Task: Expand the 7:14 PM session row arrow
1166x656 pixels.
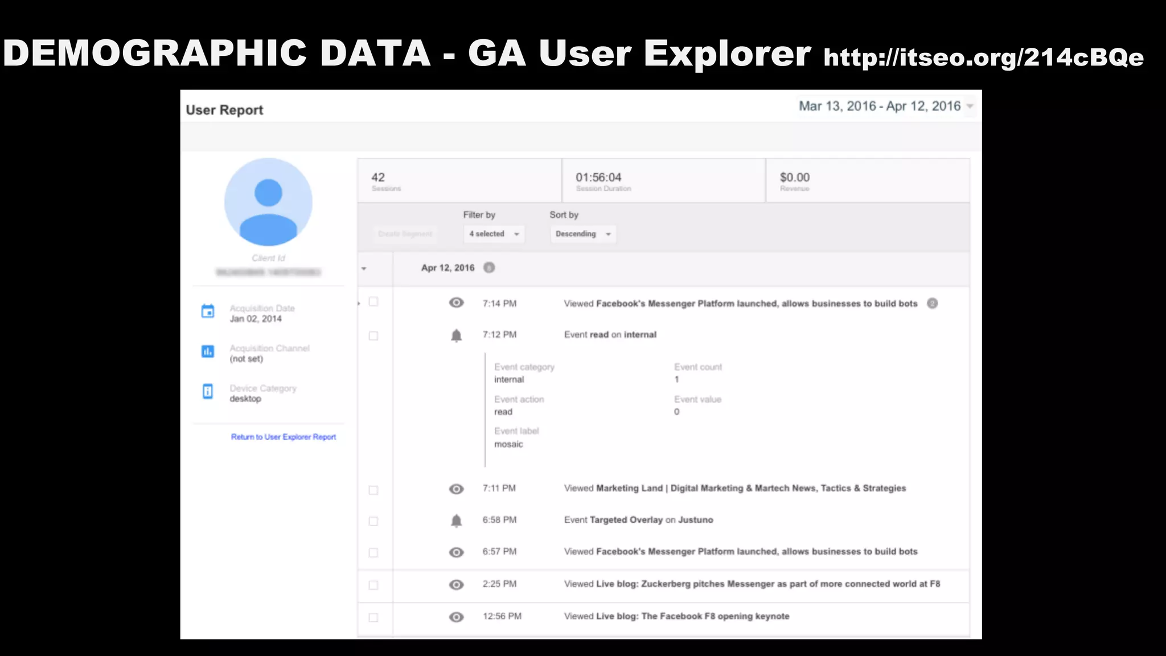Action: click(359, 304)
